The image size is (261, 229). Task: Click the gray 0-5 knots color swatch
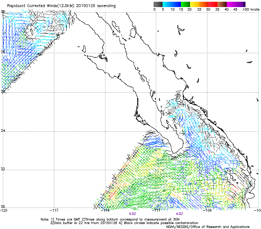click(158, 4)
